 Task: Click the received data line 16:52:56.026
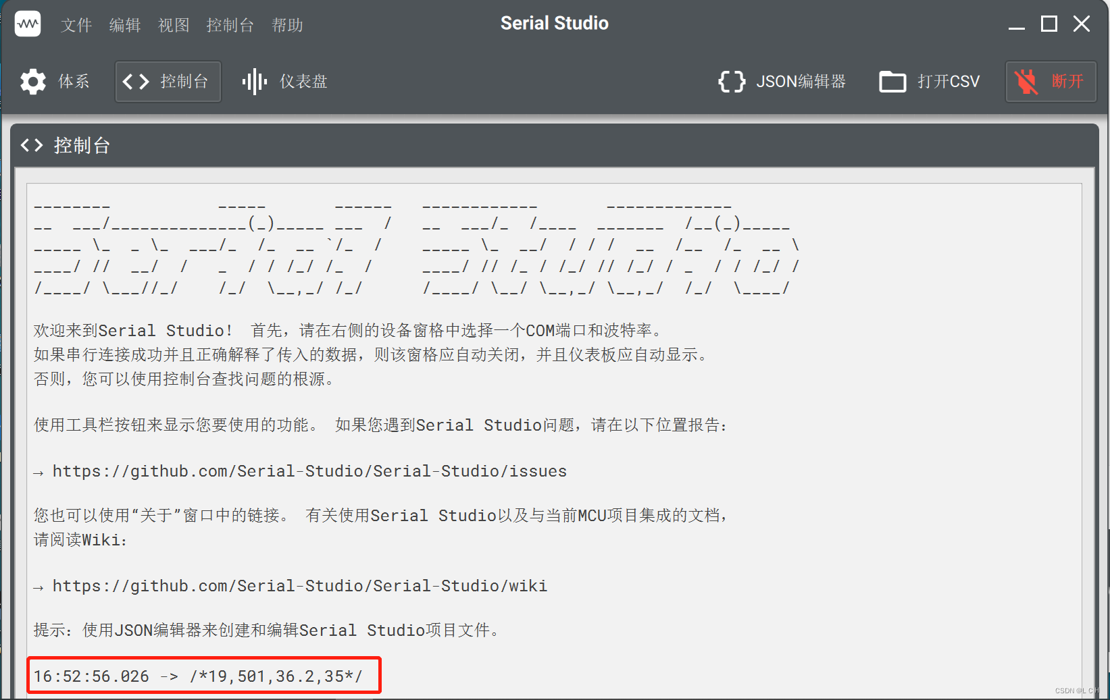(198, 676)
